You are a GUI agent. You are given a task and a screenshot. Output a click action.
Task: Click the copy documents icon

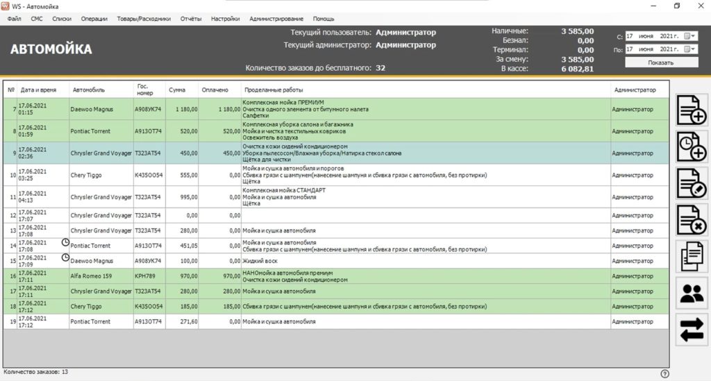click(x=692, y=257)
